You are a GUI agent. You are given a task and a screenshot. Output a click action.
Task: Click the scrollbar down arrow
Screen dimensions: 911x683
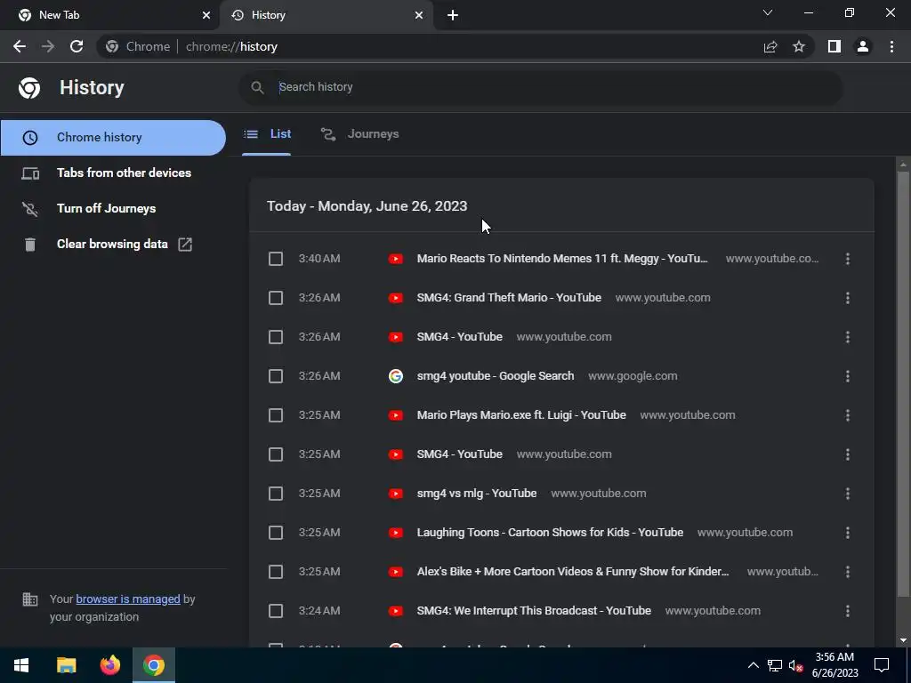point(903,640)
